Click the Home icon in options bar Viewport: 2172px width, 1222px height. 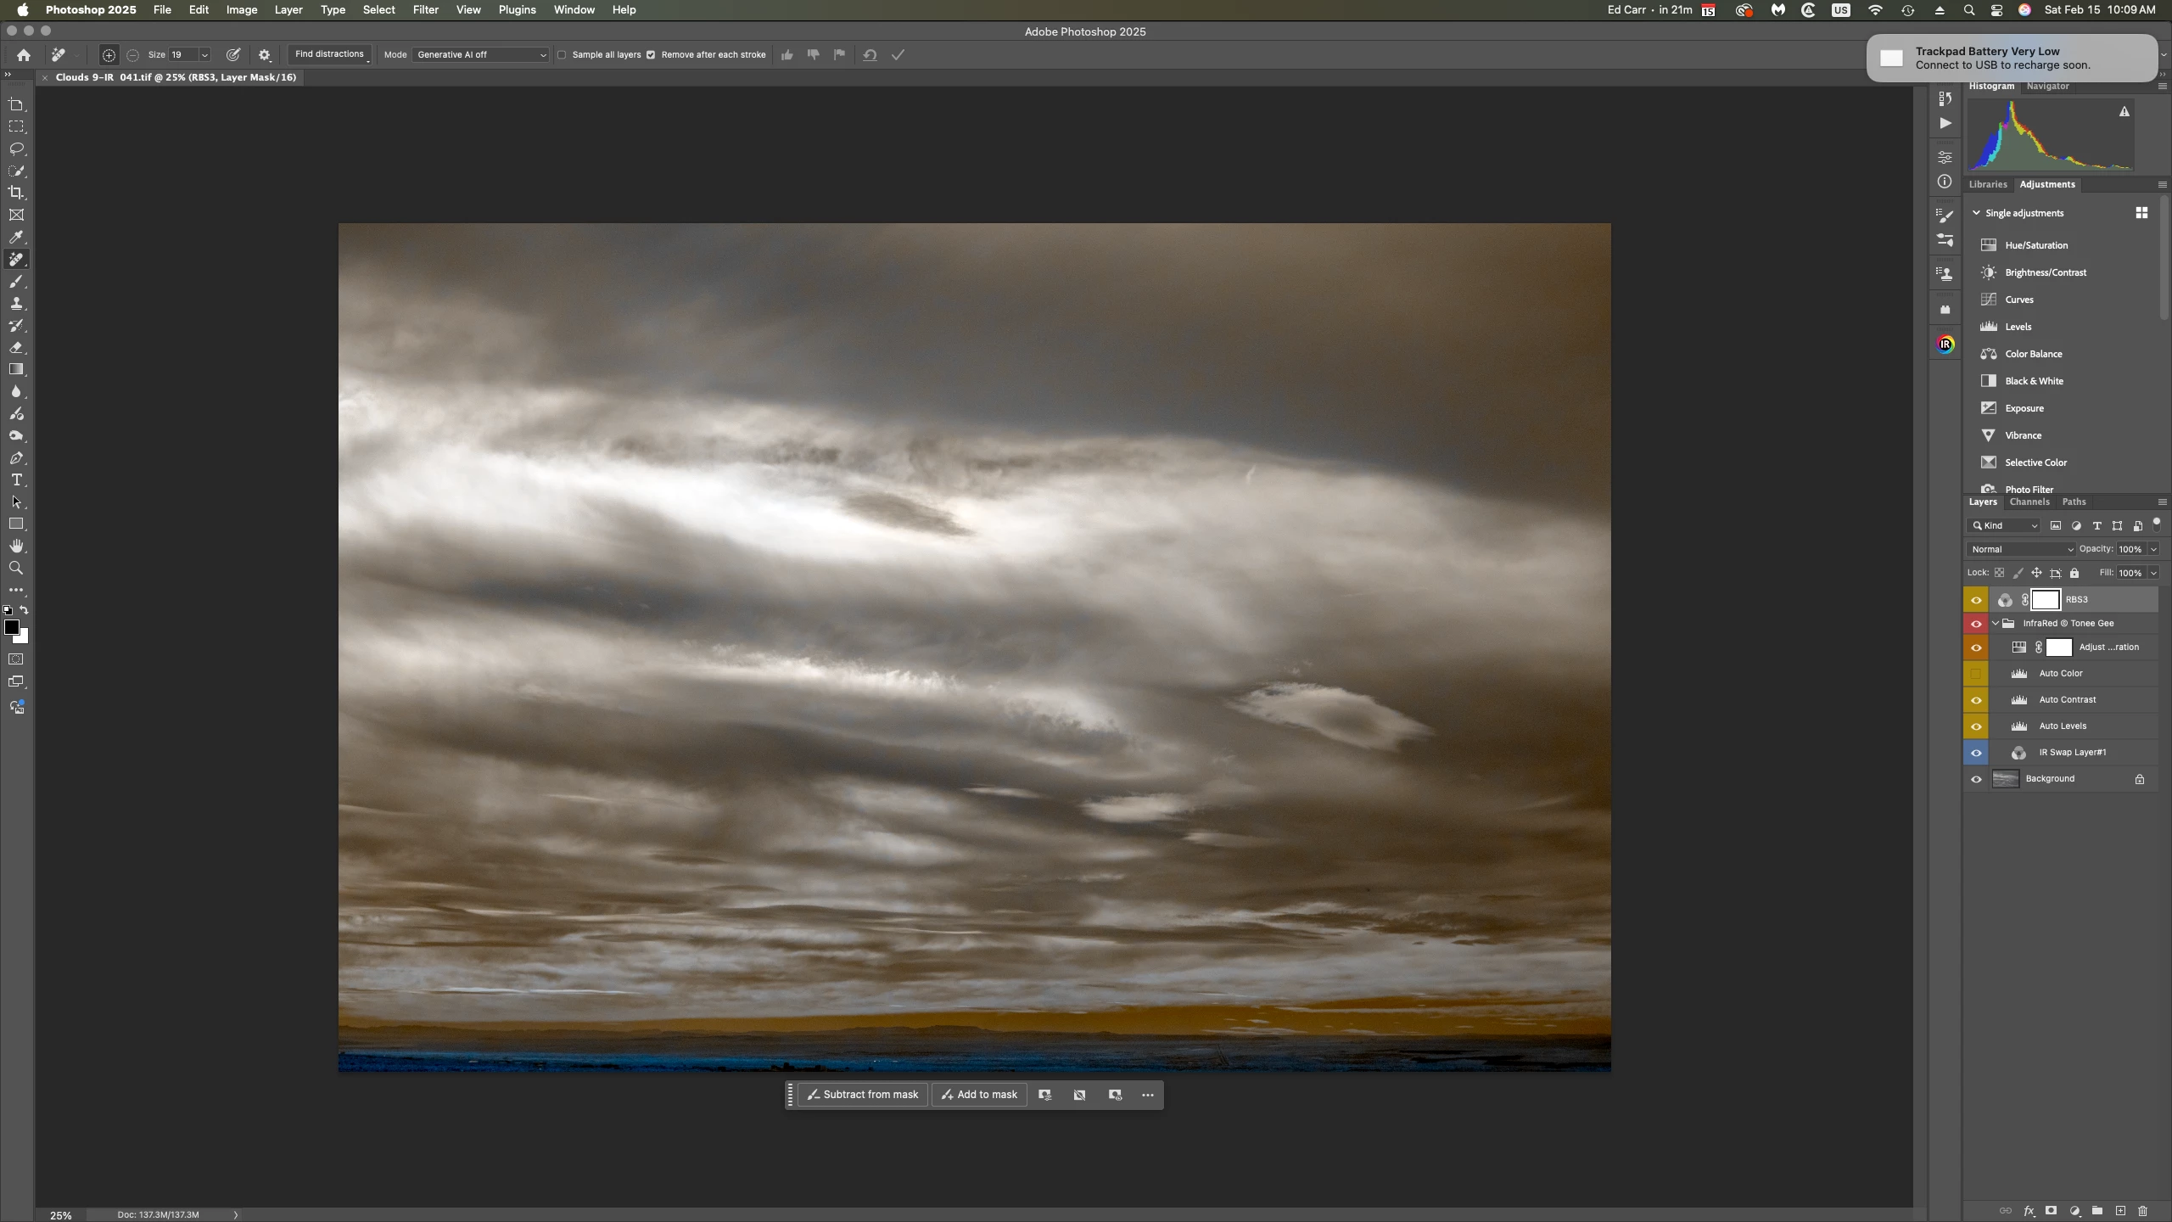pyautogui.click(x=24, y=55)
